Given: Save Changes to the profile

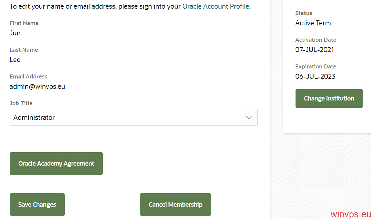Looking at the screenshot, I should [x=37, y=205].
